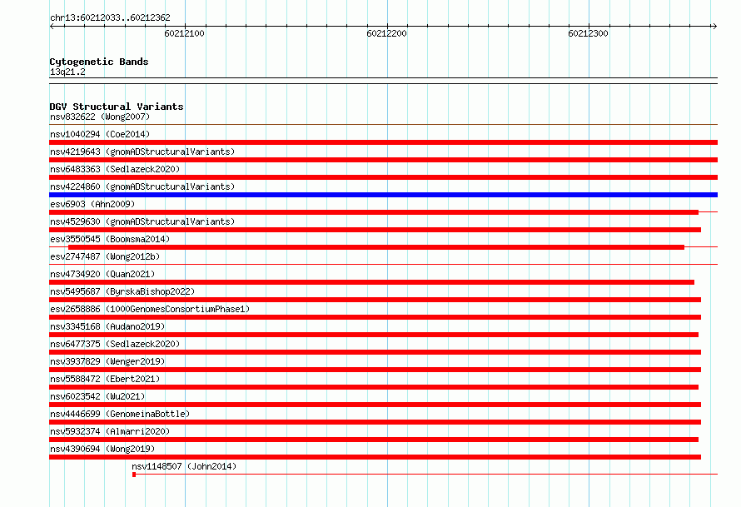Click the 60212200 ruler position
The height and width of the screenshot is (507, 741).
tap(386, 33)
